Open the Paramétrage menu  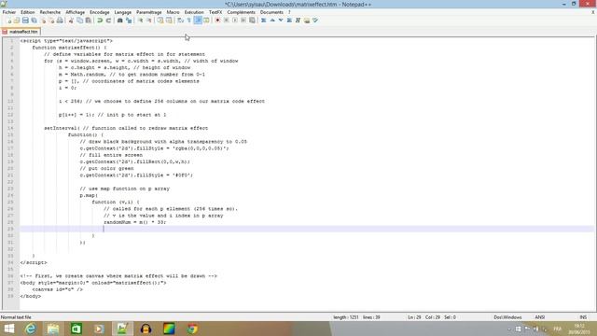coord(149,12)
